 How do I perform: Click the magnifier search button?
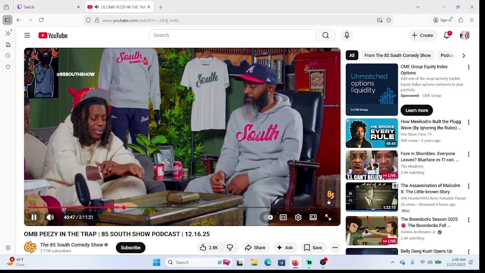[325, 35]
